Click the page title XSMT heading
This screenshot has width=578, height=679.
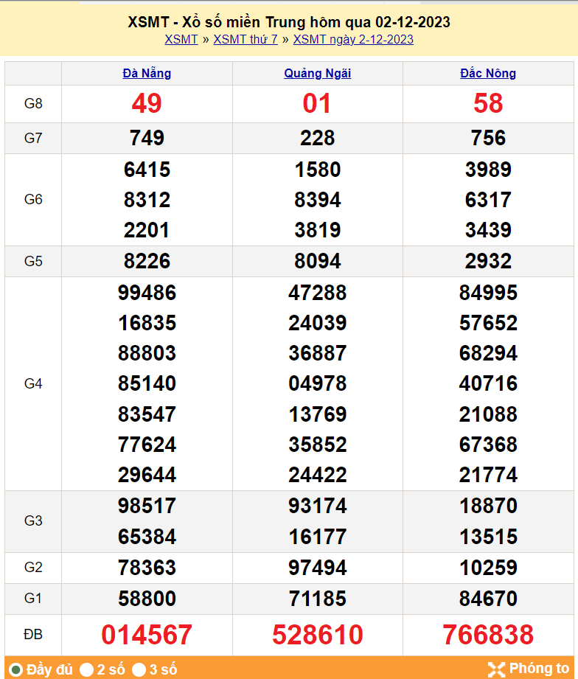pos(289,23)
